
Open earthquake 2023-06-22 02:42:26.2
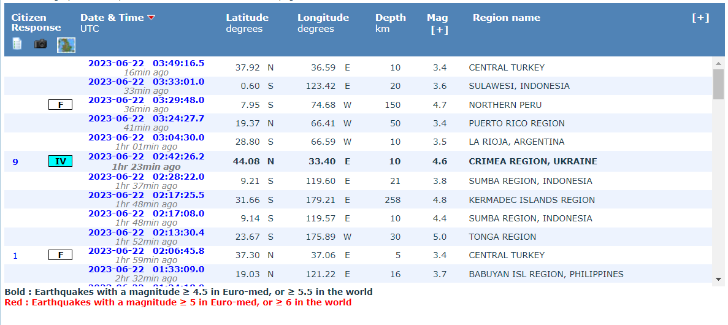point(146,156)
